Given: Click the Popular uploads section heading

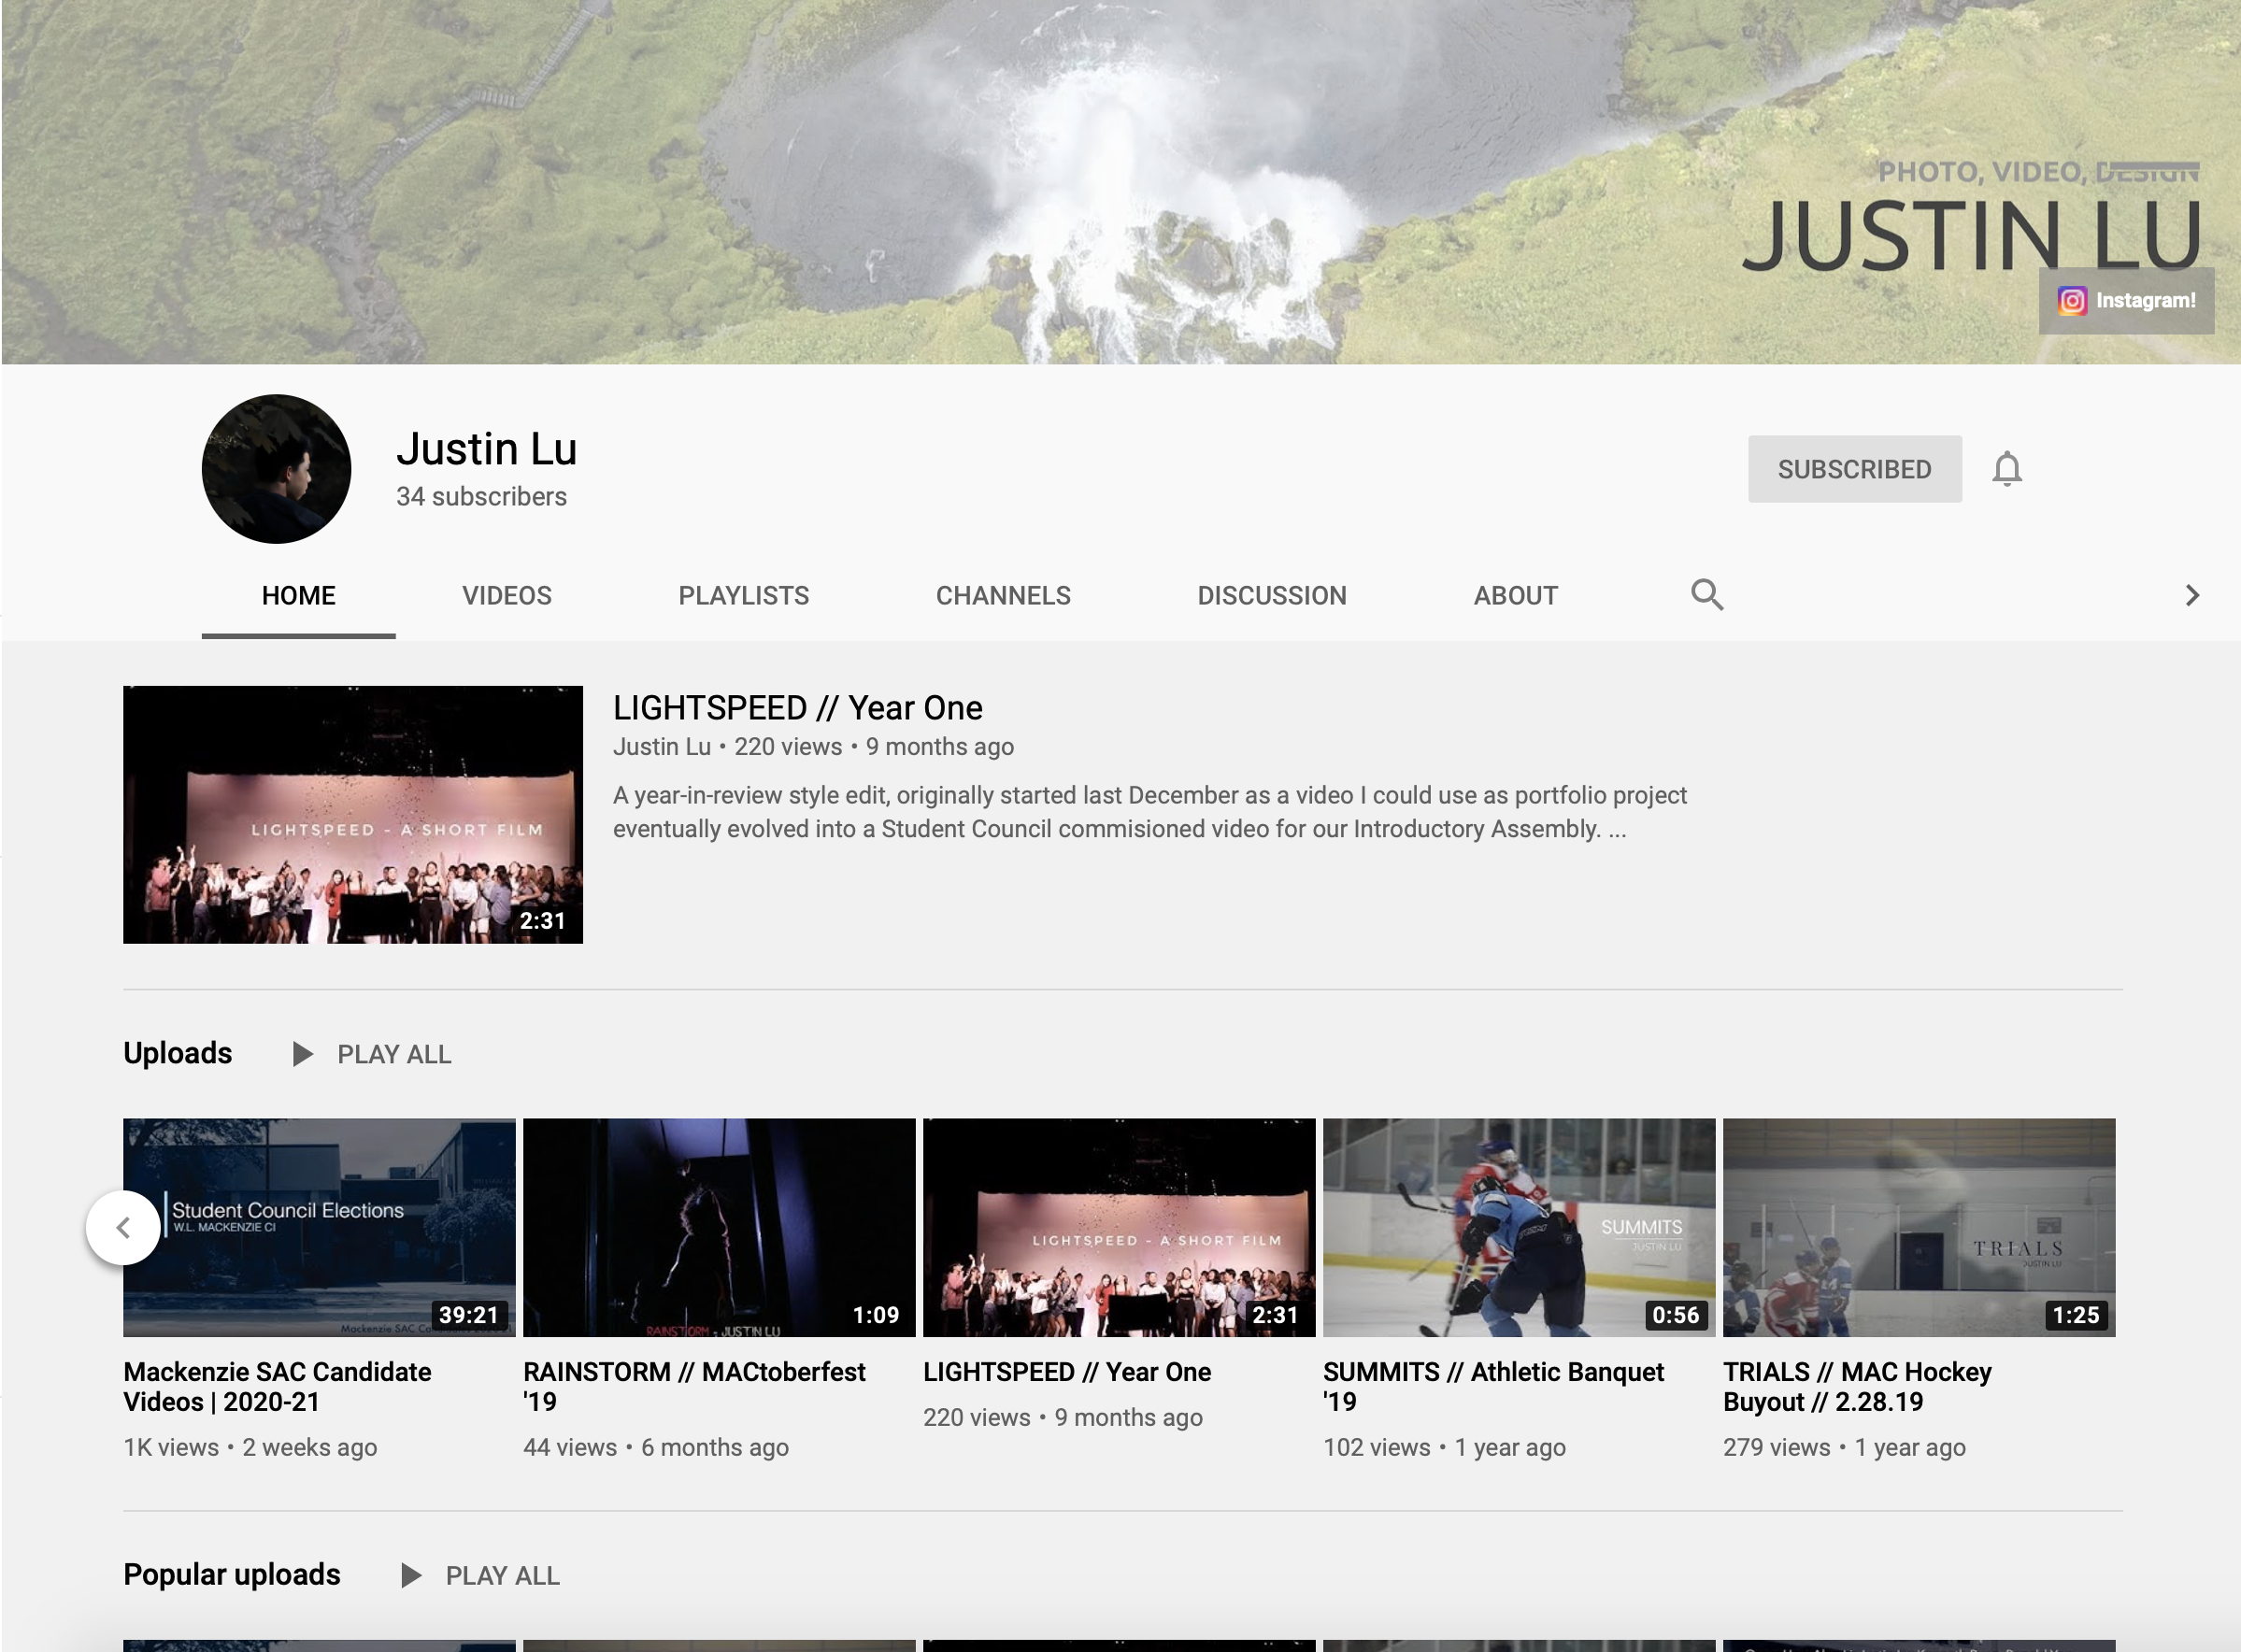Looking at the screenshot, I should point(232,1575).
